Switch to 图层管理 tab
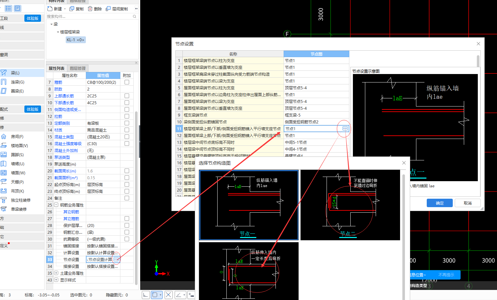497x300 pixels. click(x=78, y=68)
